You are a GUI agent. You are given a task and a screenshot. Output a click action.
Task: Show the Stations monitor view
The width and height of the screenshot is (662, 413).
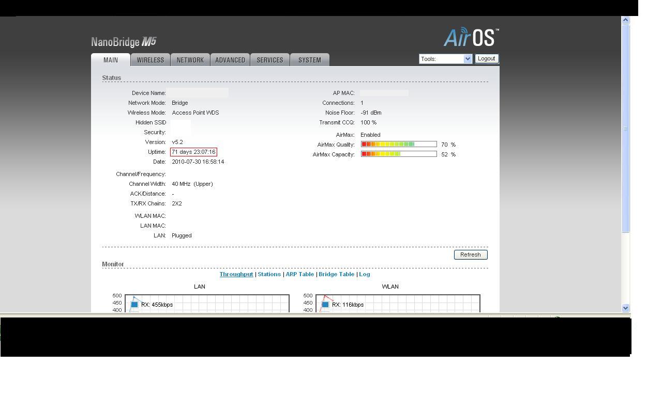click(x=269, y=274)
